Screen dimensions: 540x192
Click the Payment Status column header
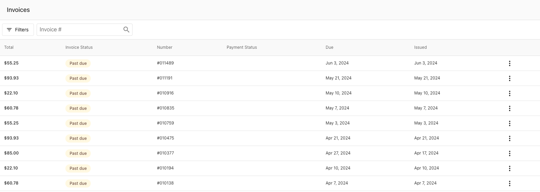241,47
